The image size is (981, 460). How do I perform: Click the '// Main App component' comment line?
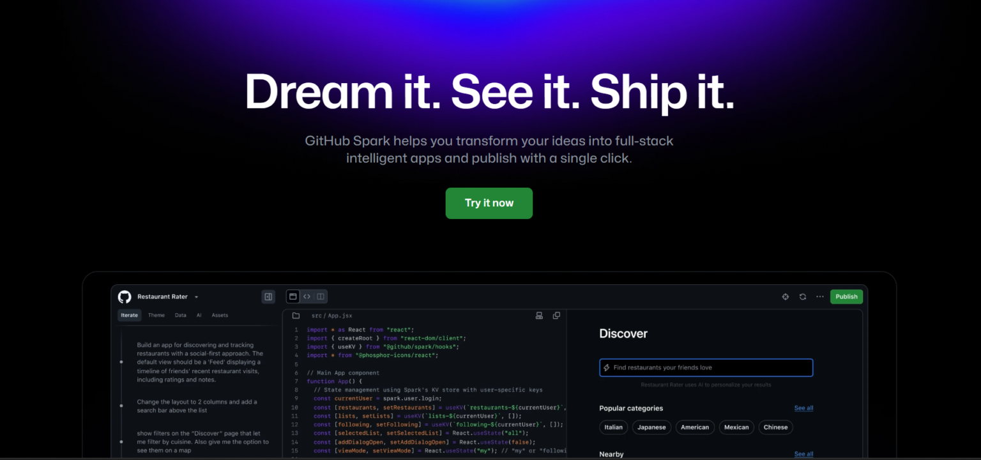tap(343, 372)
